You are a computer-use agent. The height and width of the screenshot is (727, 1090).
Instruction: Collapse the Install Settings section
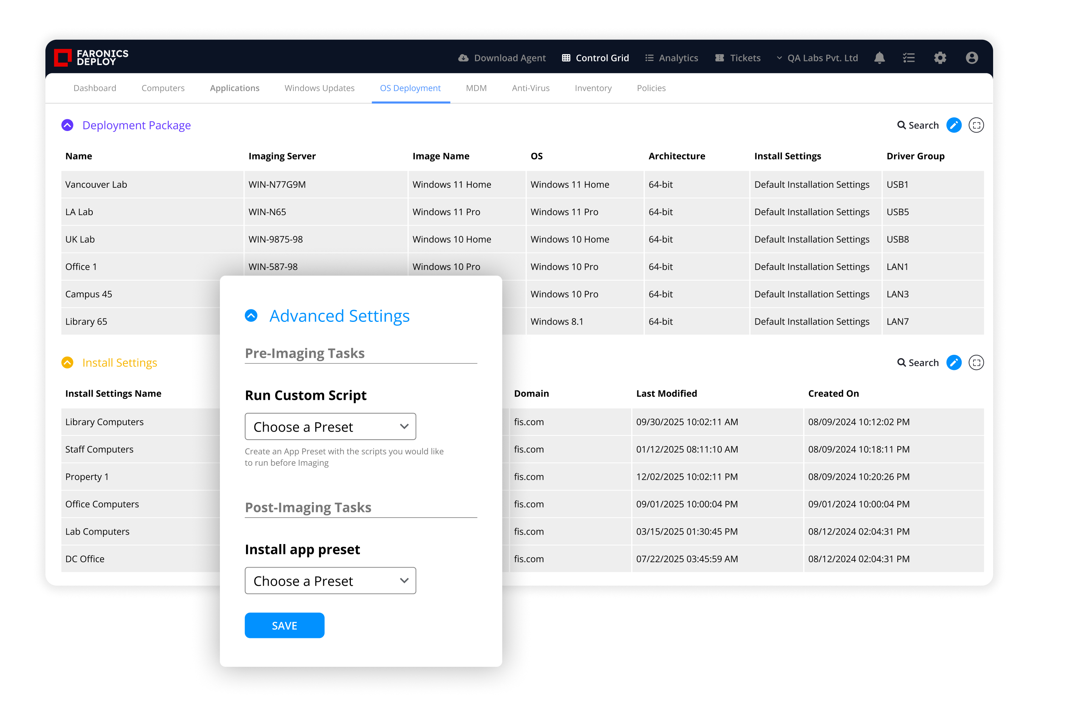point(68,363)
